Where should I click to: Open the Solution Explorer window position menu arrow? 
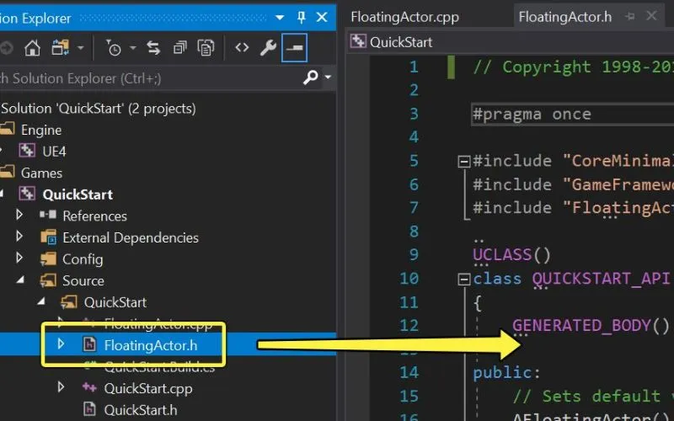pos(280,18)
